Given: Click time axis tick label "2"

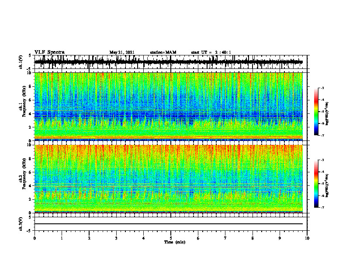Looking at the screenshot, I should click(x=89, y=238).
